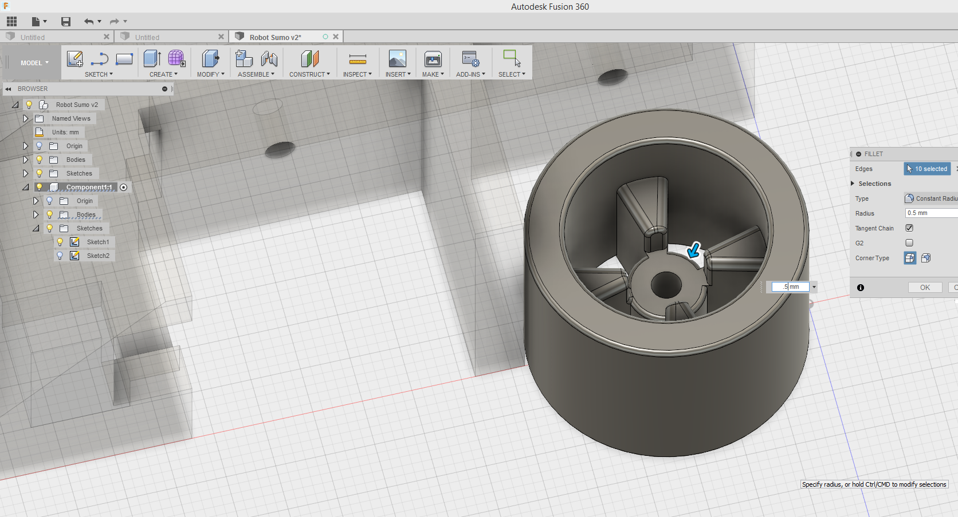
Task: Click OK to apply the fillet
Action: click(925, 287)
